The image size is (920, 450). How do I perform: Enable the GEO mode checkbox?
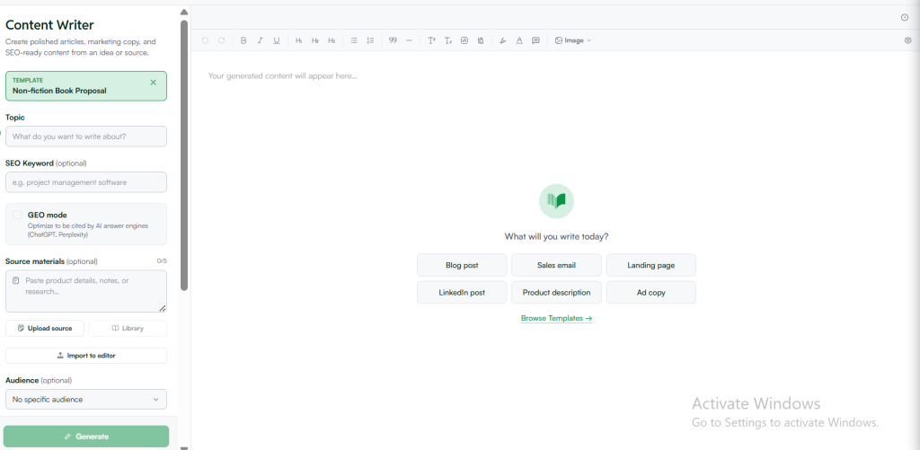pos(17,215)
